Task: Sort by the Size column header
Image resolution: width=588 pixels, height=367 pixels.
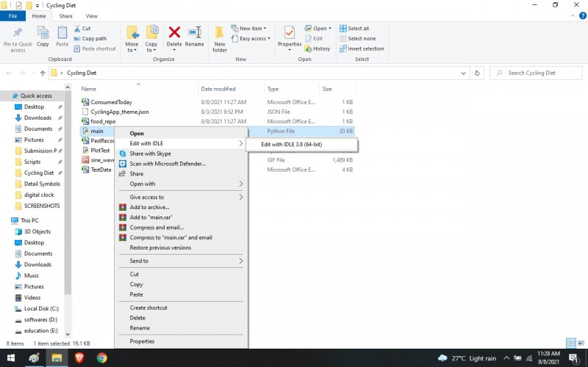Action: point(327,89)
